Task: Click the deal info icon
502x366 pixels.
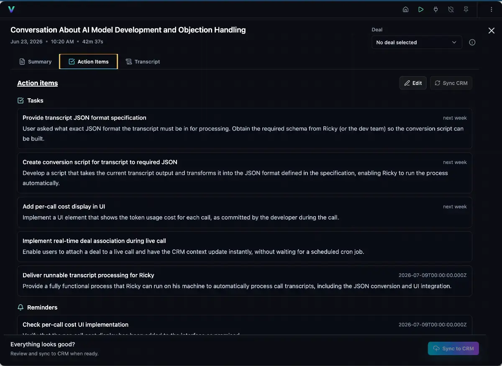Action: tap(472, 42)
